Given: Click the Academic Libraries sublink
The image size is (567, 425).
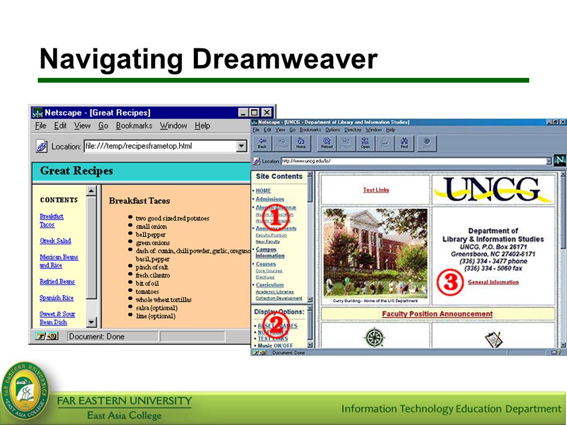Looking at the screenshot, I should (x=275, y=292).
